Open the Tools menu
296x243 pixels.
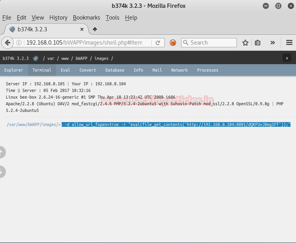(x=113, y=18)
